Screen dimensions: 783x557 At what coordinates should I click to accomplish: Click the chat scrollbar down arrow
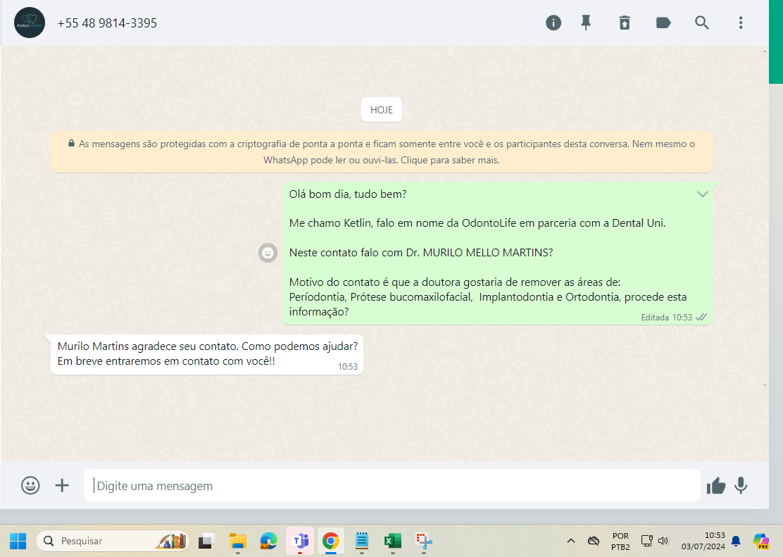[x=765, y=386]
